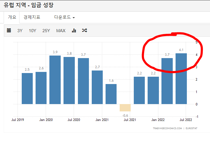This screenshot has width=210, height=141.
Task: Click the Jul 2019 axis label
Action: point(18,120)
